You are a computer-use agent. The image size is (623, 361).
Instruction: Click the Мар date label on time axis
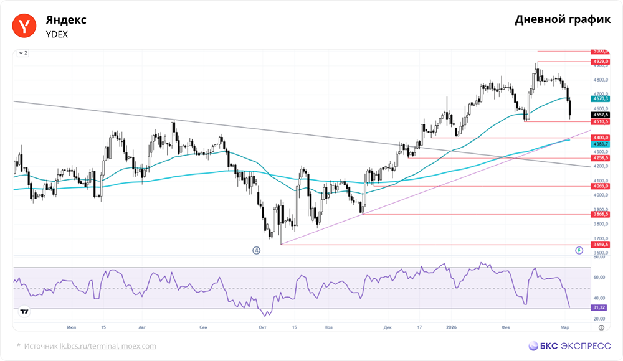pyautogui.click(x=564, y=327)
